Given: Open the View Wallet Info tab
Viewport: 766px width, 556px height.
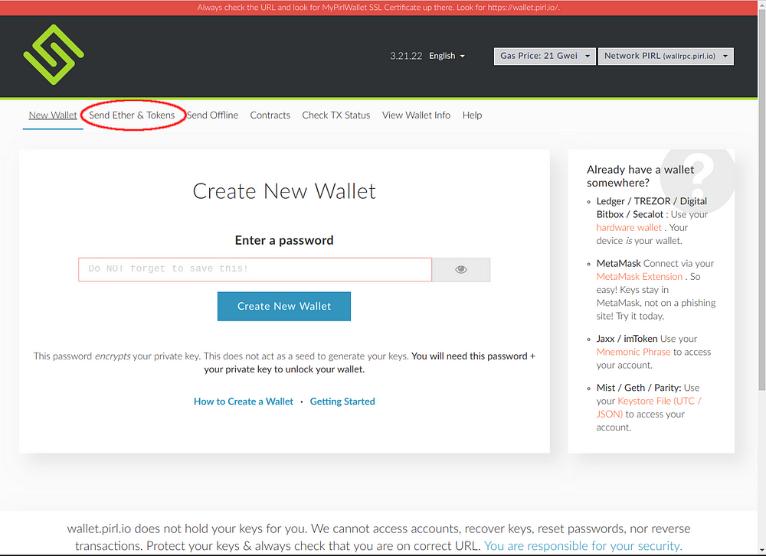Looking at the screenshot, I should 416,115.
